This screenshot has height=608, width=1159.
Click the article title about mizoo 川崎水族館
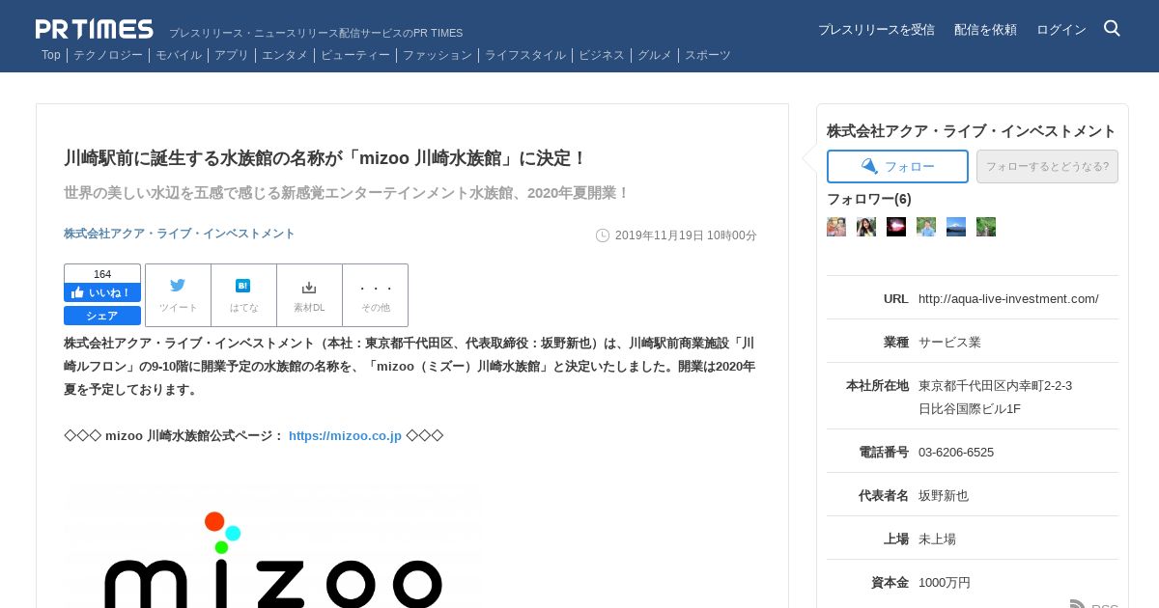[x=325, y=158]
